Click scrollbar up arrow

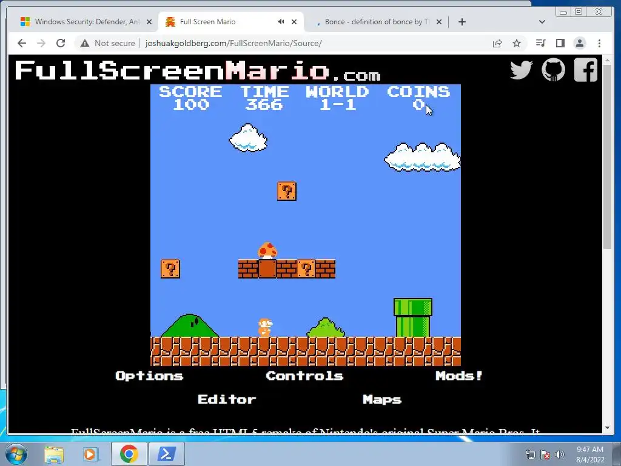coord(607,60)
